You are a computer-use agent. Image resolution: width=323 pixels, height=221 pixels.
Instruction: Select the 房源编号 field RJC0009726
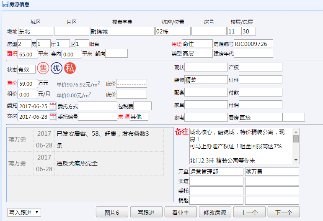pos(253,44)
